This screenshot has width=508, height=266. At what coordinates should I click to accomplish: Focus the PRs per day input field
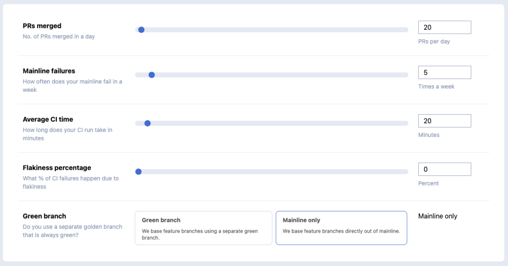pos(444,27)
